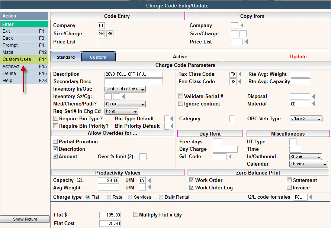Viewport: 331px width, 228px height.
Task: Click the Flat $ amount field
Action: 110,215
